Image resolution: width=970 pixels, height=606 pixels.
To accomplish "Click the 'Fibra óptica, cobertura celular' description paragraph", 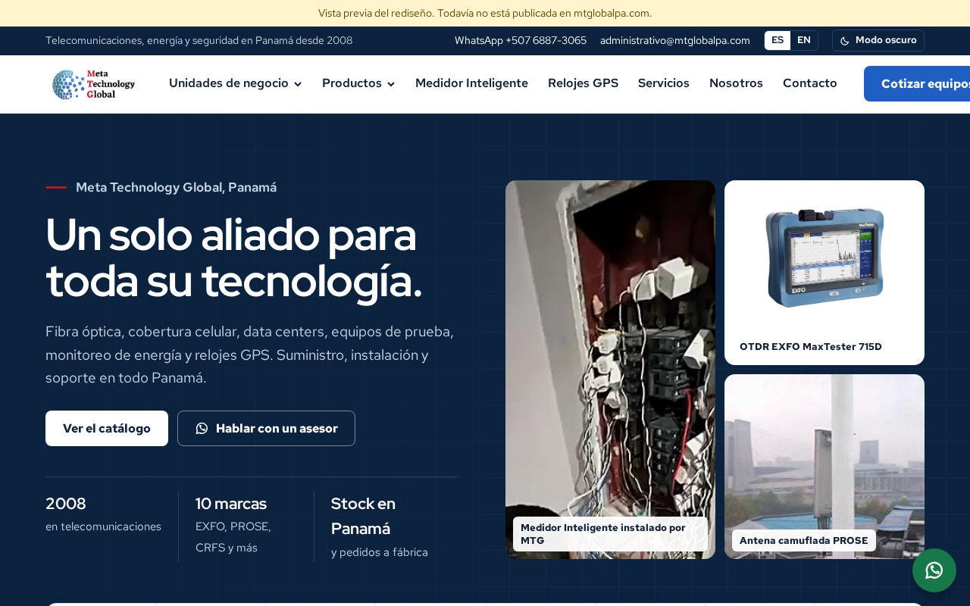I will (250, 355).
